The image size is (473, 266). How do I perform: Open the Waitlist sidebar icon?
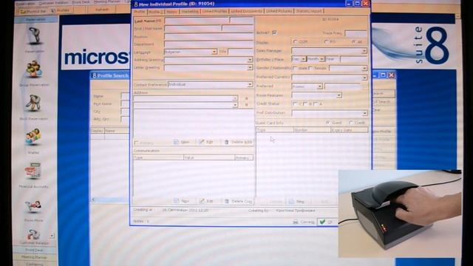(33, 137)
